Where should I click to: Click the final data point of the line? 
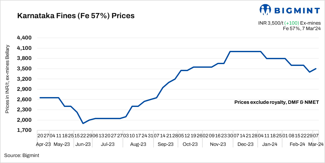coord(316,69)
